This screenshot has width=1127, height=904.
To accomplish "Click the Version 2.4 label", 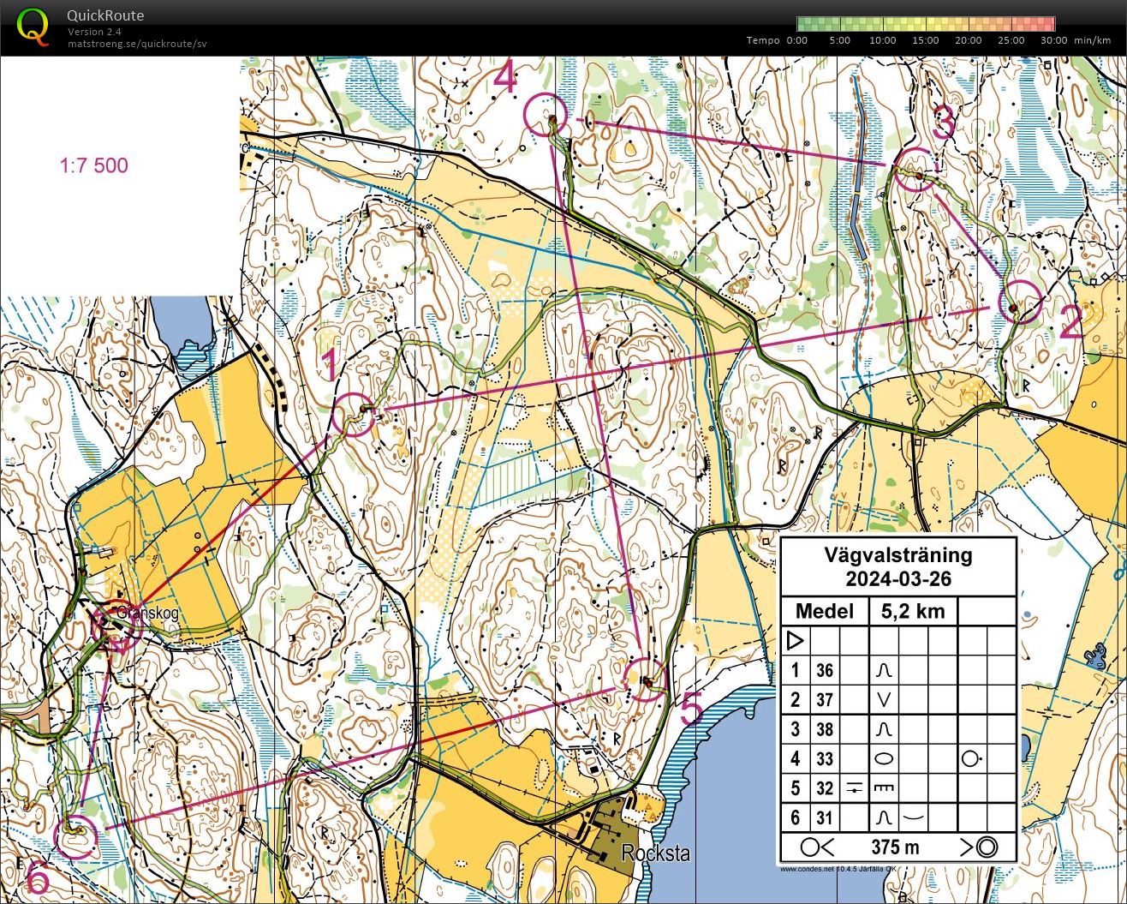I will pos(96,32).
